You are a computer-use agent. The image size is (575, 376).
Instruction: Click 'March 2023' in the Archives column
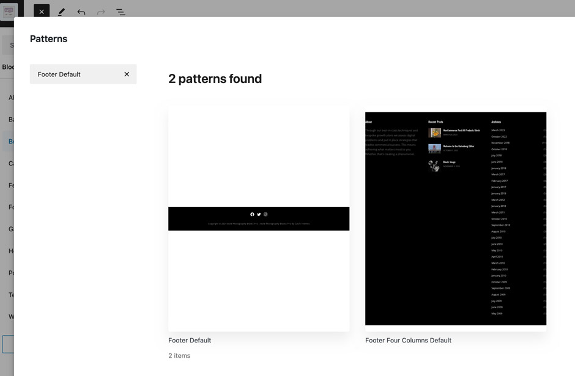[x=498, y=130]
